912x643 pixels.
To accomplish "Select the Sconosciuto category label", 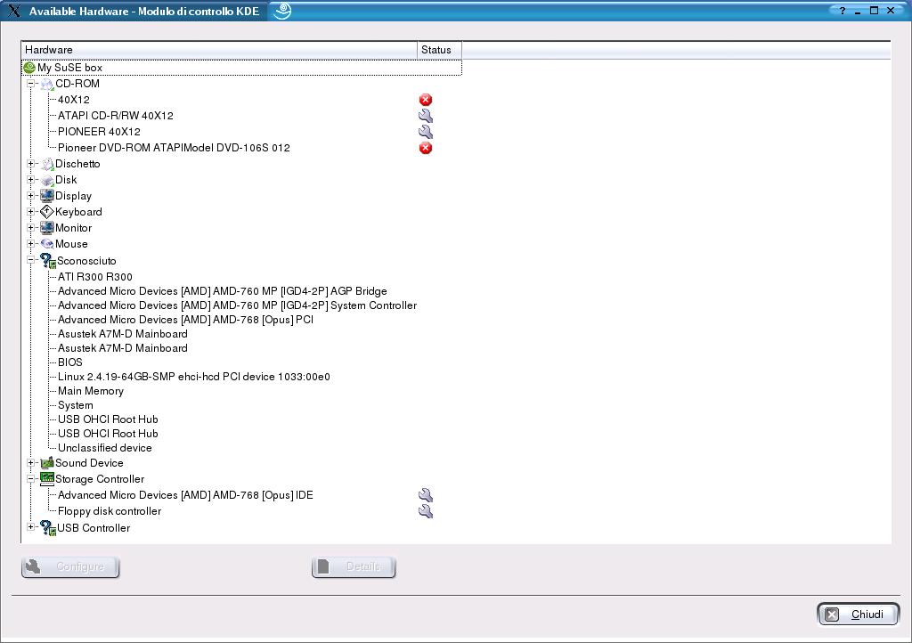I will 86,261.
